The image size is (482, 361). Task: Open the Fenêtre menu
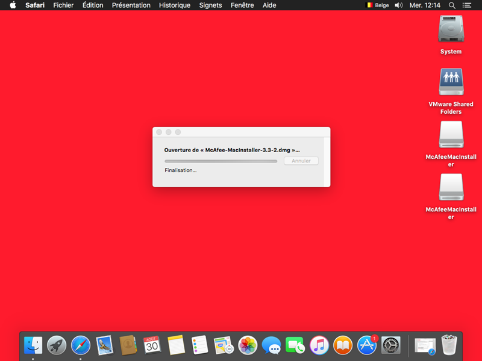[242, 5]
